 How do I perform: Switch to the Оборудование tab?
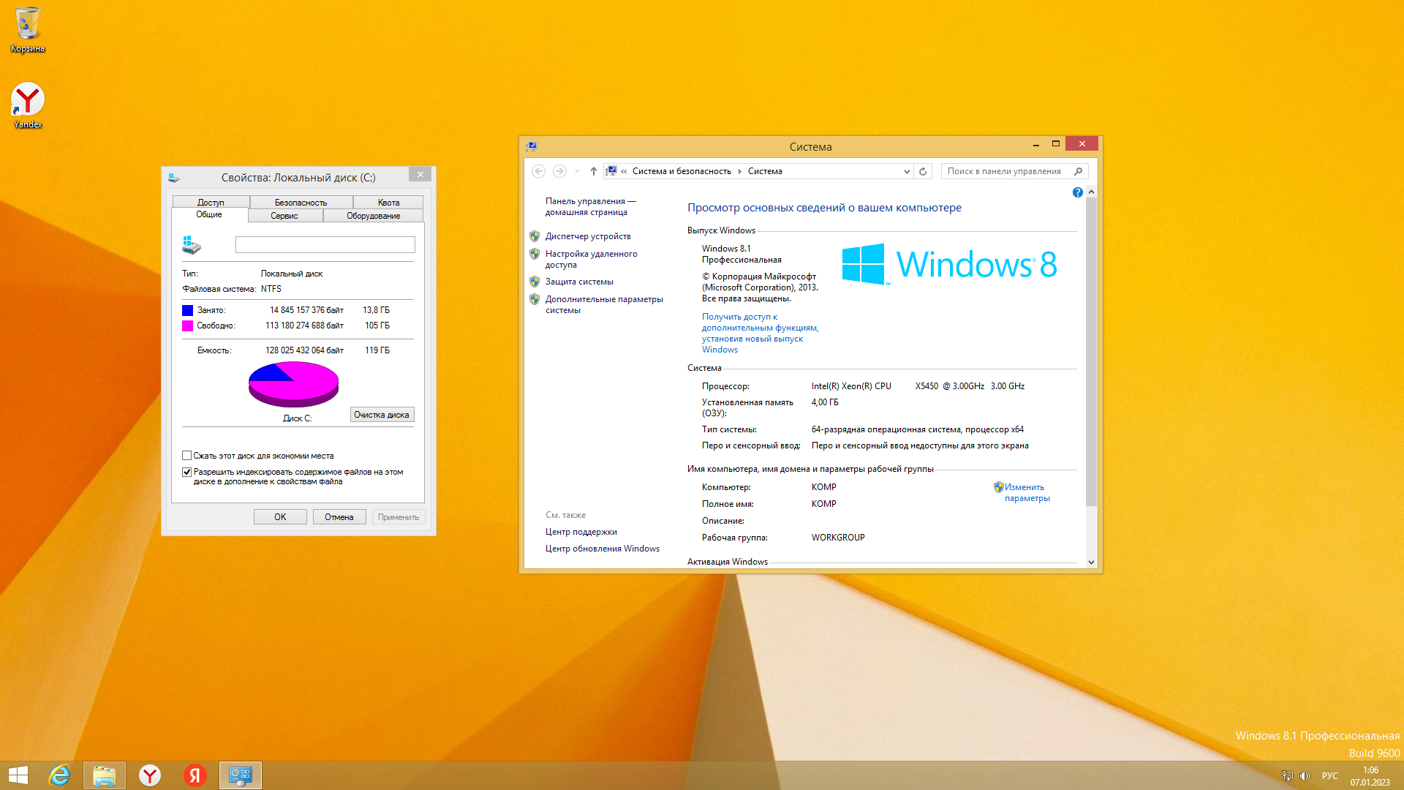pyautogui.click(x=373, y=216)
